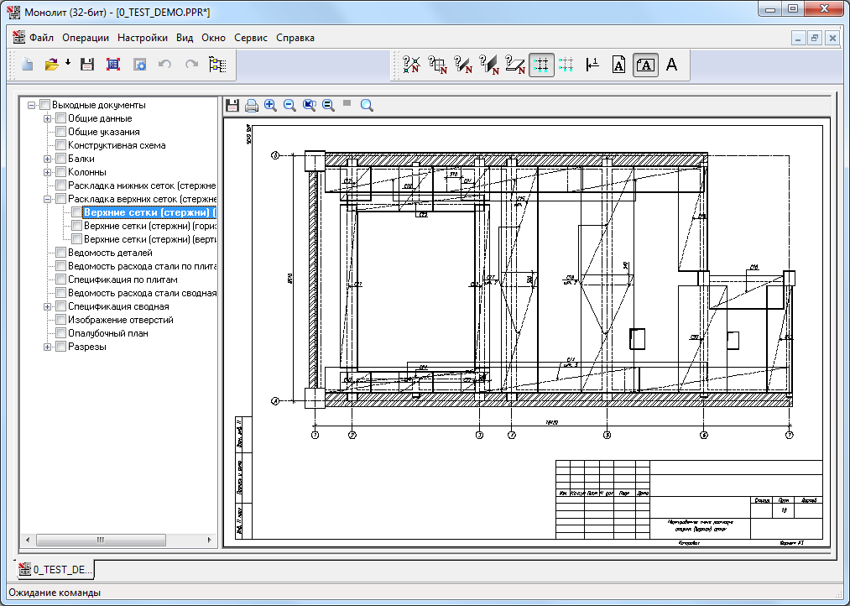Expand the Балки tree node
850x606 pixels.
pos(48,159)
